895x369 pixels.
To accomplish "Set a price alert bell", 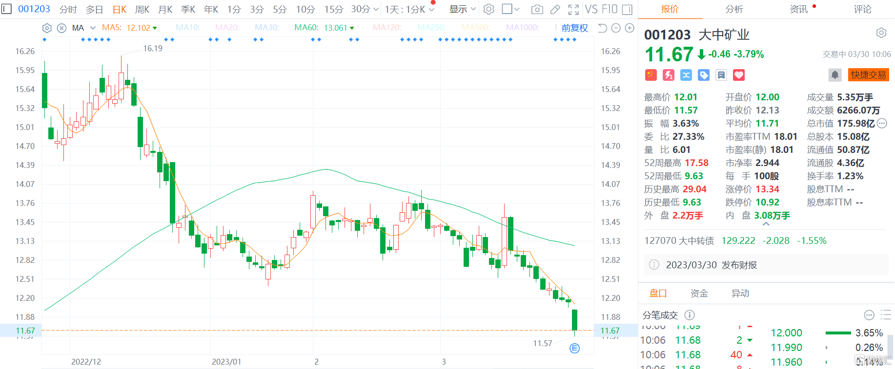I will (835, 75).
